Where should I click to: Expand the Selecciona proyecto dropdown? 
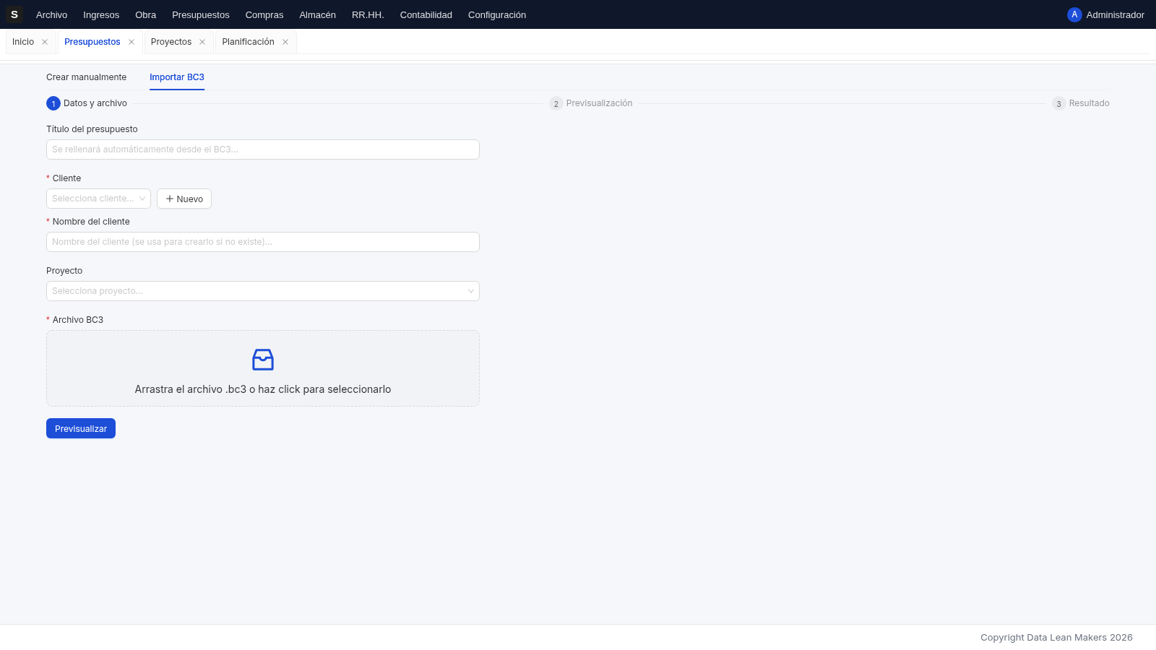(263, 291)
